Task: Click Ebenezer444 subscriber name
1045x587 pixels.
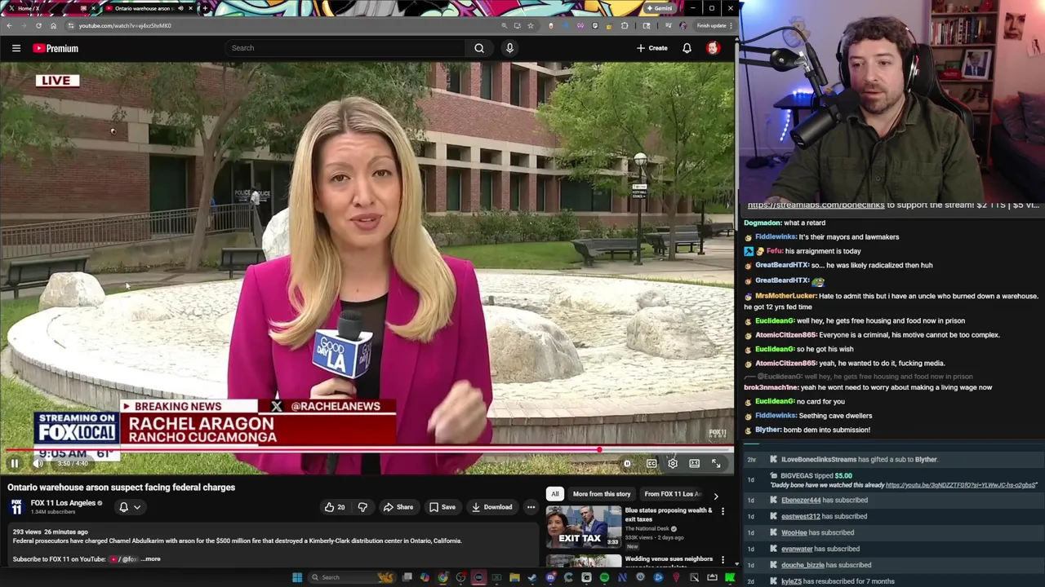Action: 801,501
